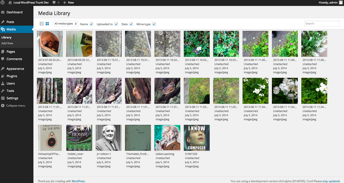Click the Appearance brush icon
This screenshot has width=344, height=183.
point(3,69)
